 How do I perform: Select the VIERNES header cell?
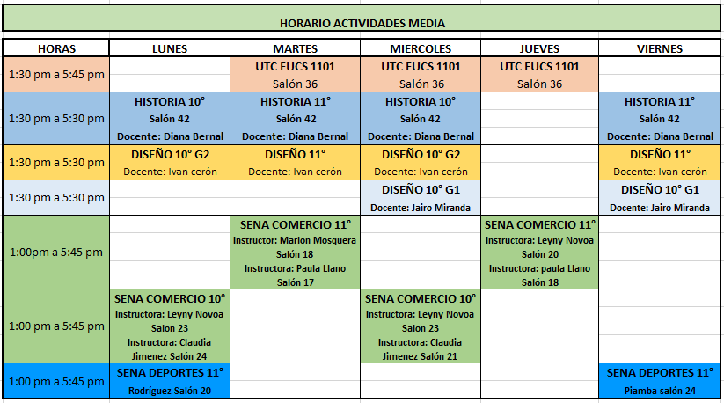point(659,48)
